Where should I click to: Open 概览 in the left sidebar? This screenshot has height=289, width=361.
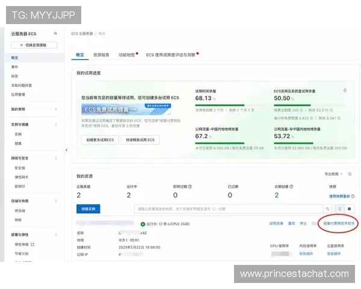(14, 58)
